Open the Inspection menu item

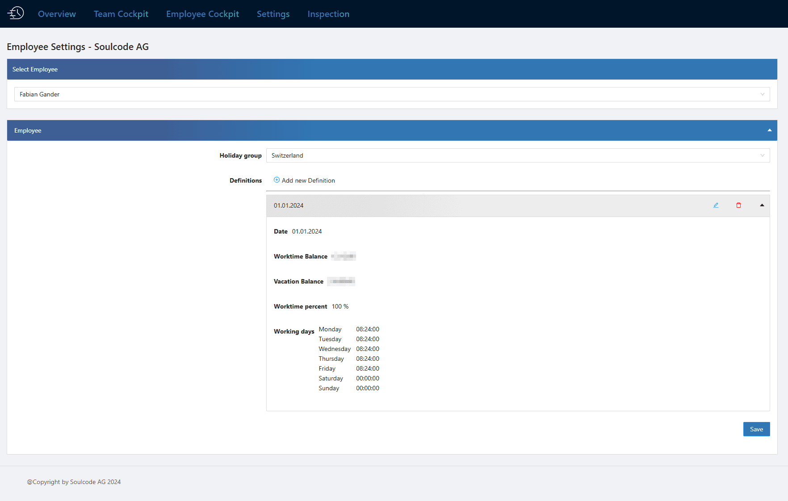[x=328, y=14]
